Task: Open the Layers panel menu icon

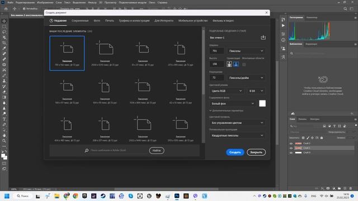Action: pyautogui.click(x=355, y=119)
